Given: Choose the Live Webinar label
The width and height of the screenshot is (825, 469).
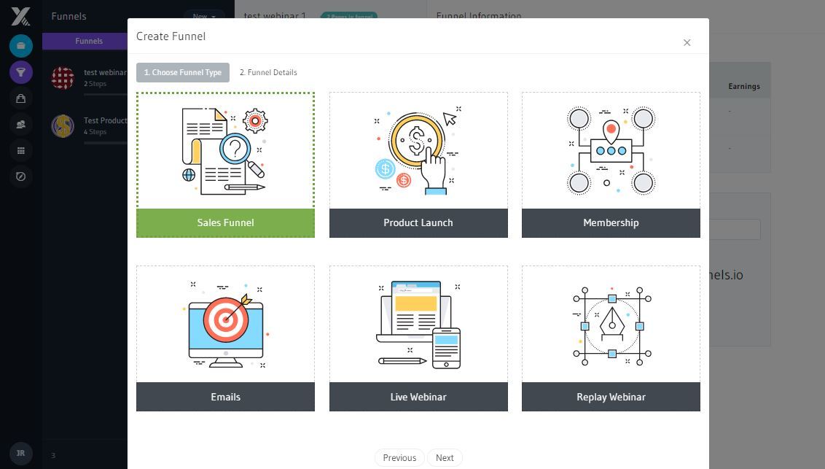Looking at the screenshot, I should point(418,397).
